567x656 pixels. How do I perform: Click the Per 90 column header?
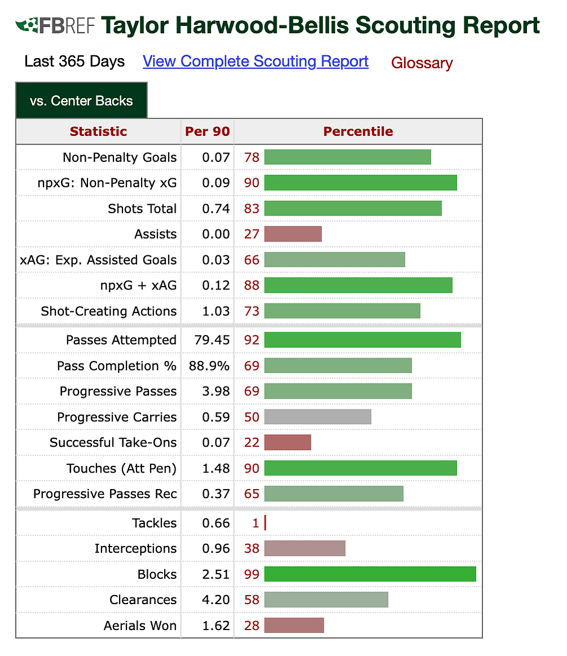tap(208, 131)
